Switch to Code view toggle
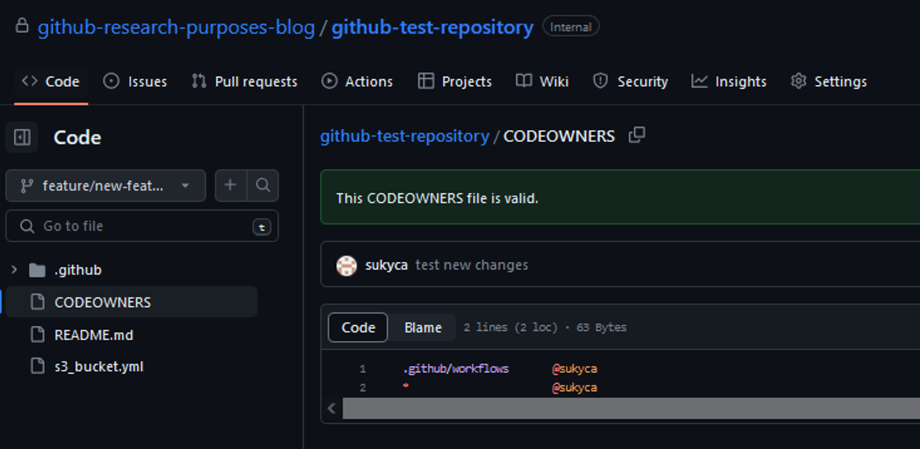Screen dimensions: 920x449 click(x=358, y=328)
